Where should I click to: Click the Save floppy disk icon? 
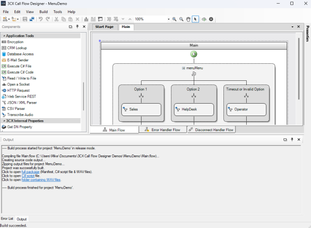coord(25,19)
